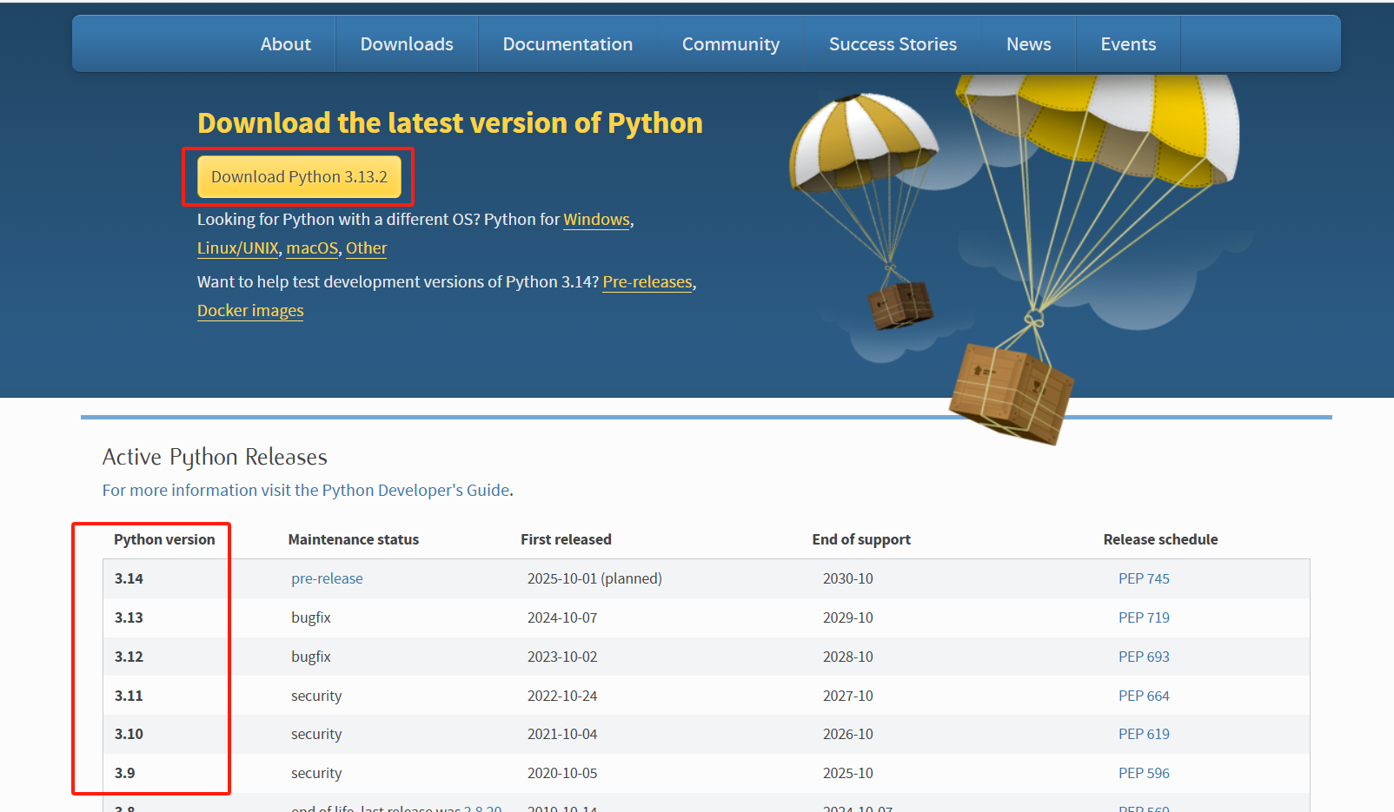Click the Maintenance status column header
Image resolution: width=1394 pixels, height=812 pixels.
click(x=354, y=539)
